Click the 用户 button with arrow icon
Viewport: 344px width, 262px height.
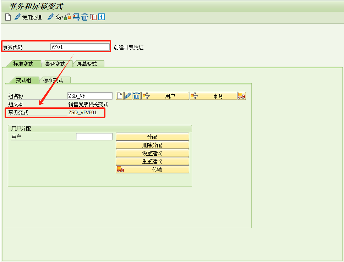tap(165, 96)
